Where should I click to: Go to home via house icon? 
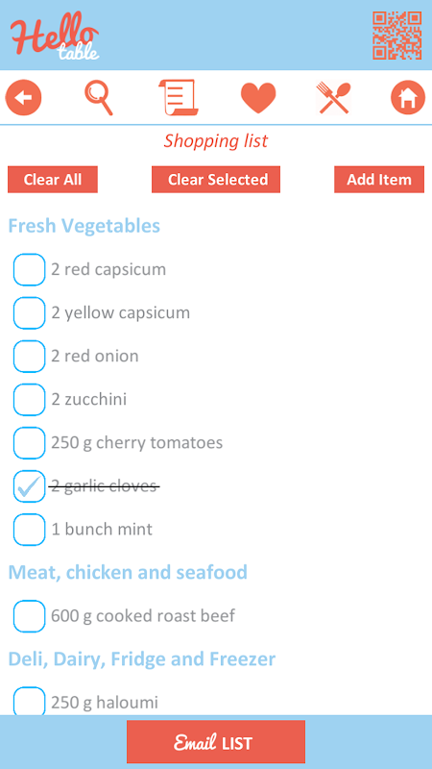pyautogui.click(x=408, y=98)
